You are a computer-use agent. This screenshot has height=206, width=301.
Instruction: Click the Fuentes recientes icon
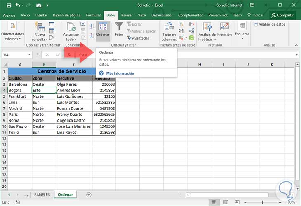pyautogui.click(x=52, y=38)
